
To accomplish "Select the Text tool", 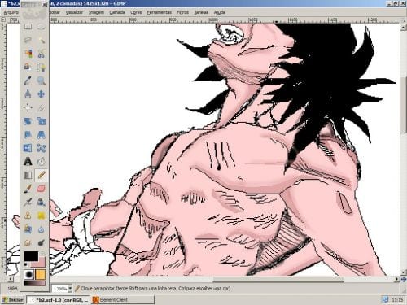I will pyautogui.click(x=28, y=161).
